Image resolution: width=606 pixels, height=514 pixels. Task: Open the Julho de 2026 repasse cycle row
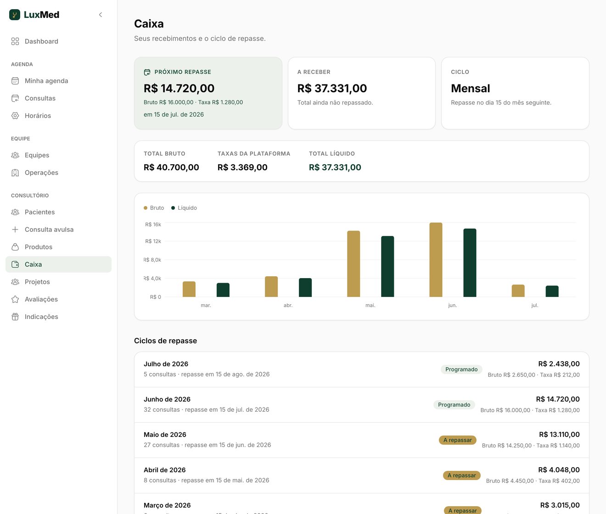(362, 369)
